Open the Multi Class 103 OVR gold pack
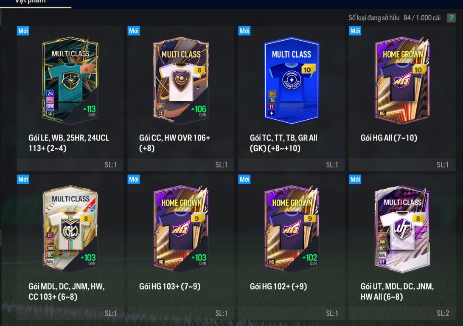Image resolution: width=463 pixels, height=326 pixels. [x=70, y=229]
